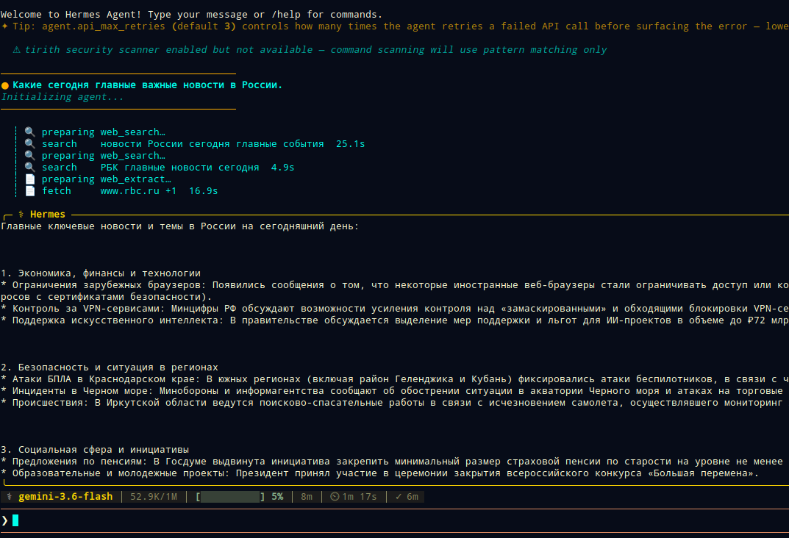Click the '4.9s' search duration
Viewport: 789px width, 538px height.
(283, 168)
